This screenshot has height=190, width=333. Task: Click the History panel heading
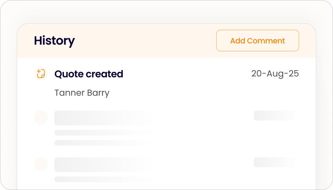click(54, 41)
